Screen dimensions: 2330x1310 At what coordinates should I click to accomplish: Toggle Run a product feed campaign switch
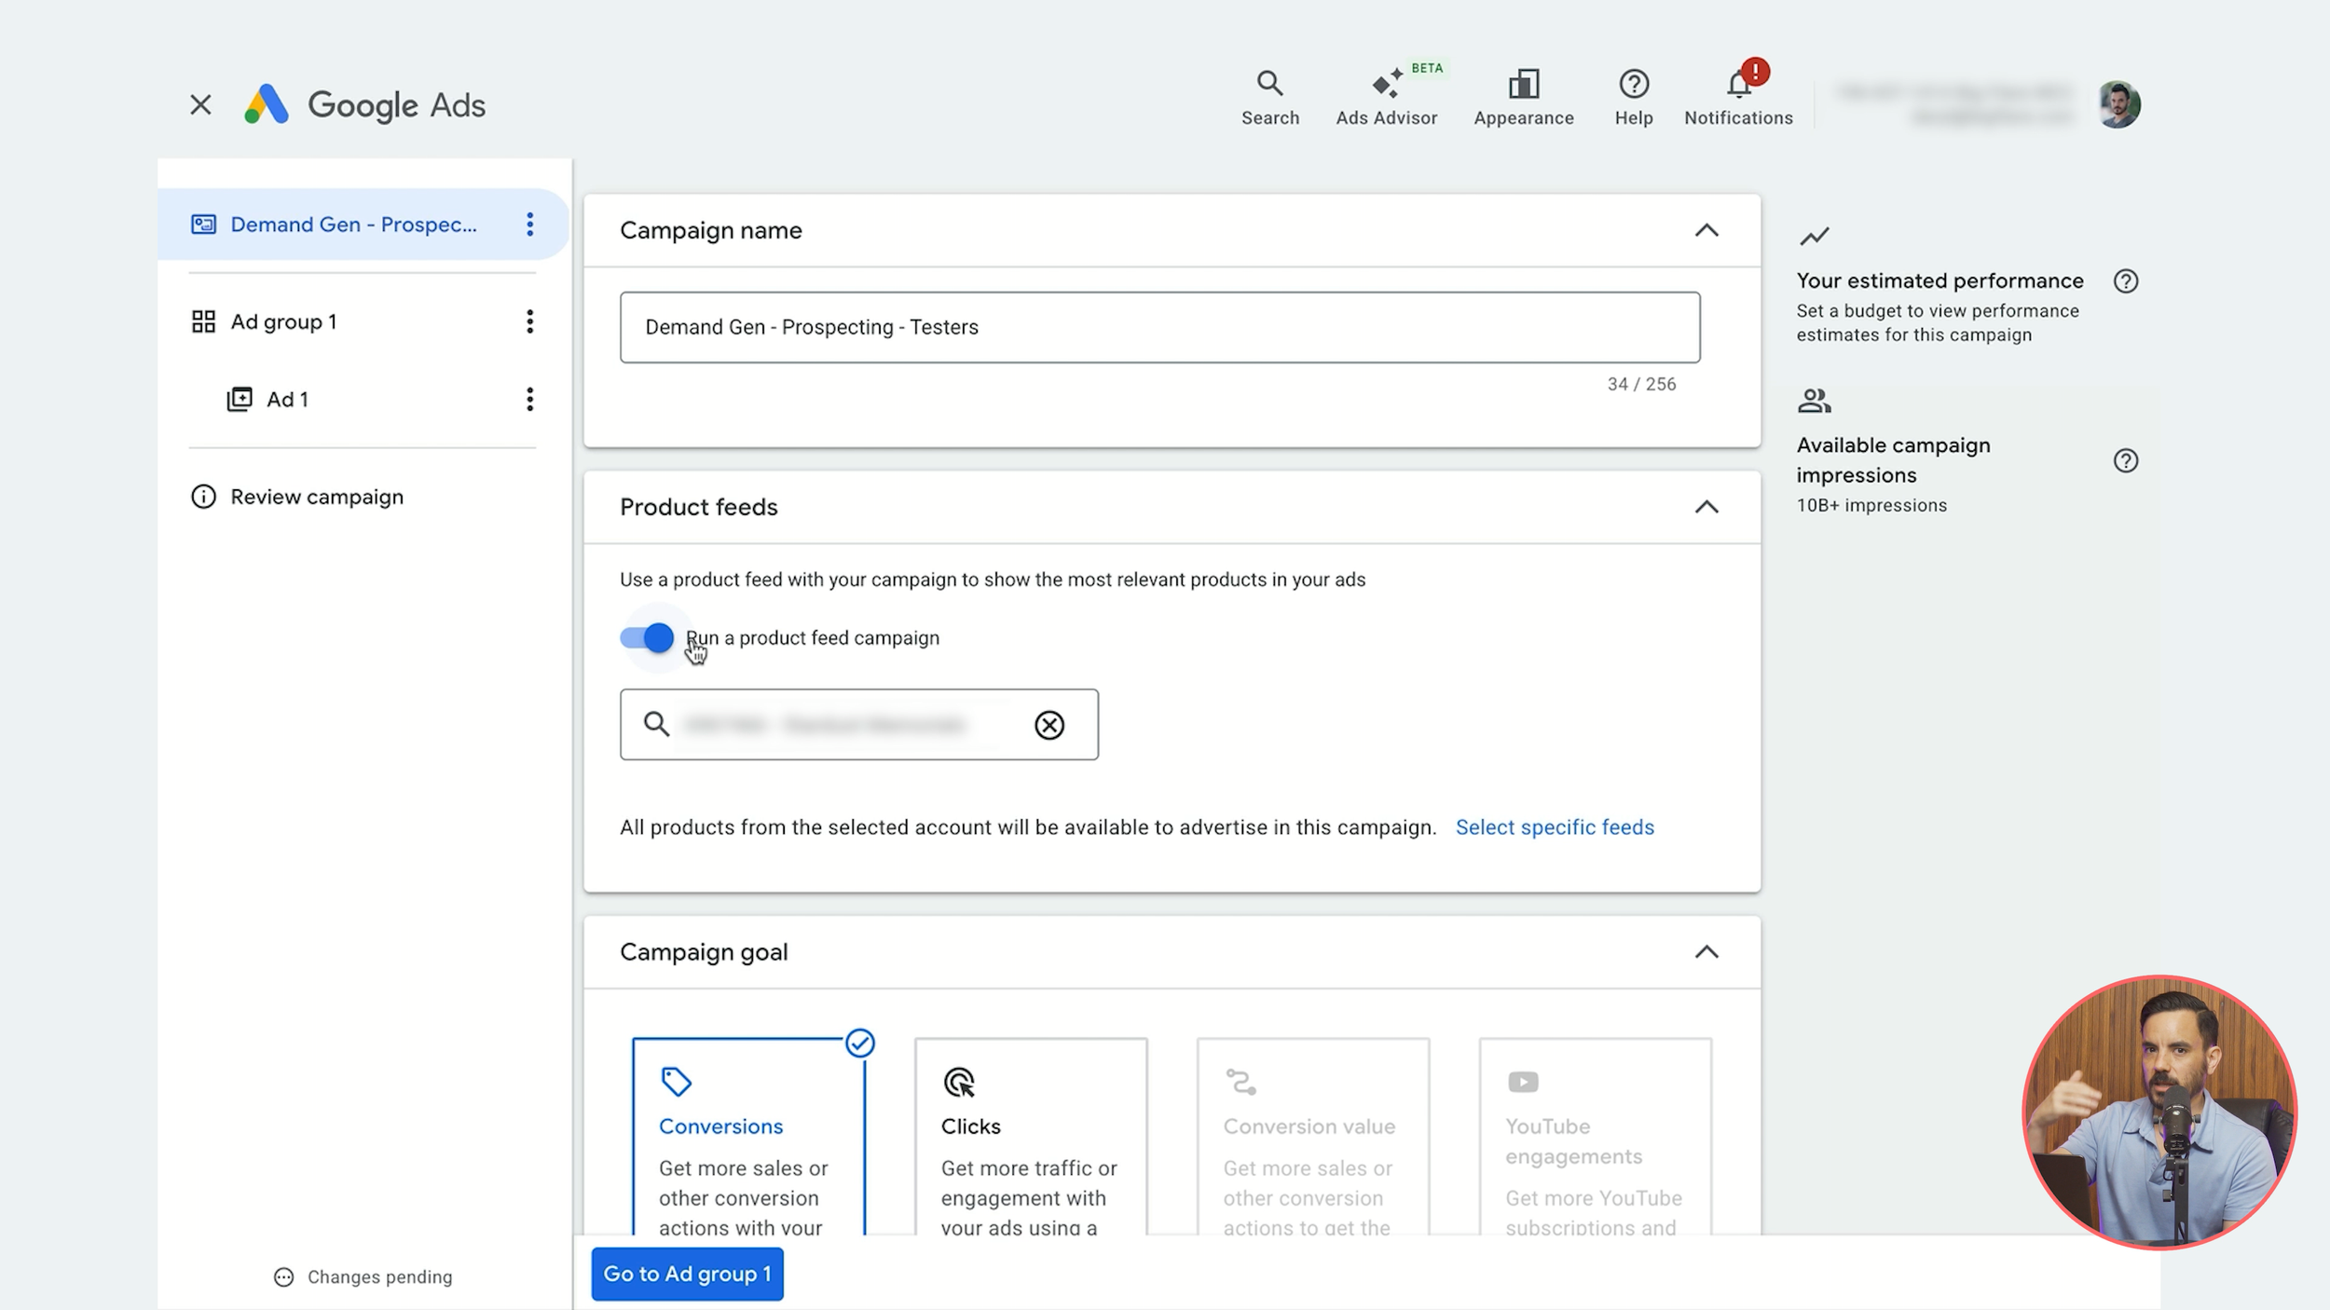647,637
